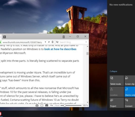This screenshot has height=117, width=135.
Task: Click the thurrott.com address field
Action: pos(22,42)
